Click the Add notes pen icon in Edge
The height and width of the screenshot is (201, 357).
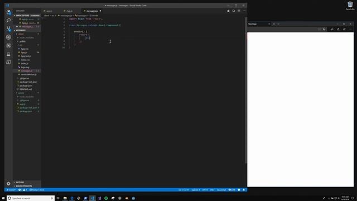(x=338, y=29)
